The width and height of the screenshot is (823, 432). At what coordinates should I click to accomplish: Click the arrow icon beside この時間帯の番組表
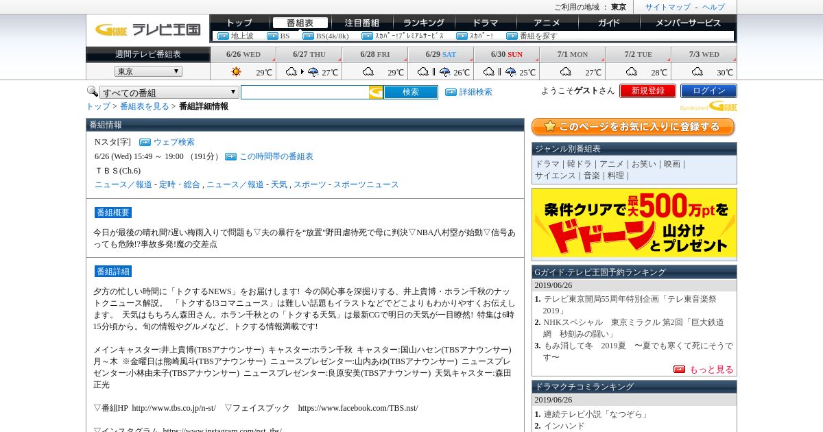pos(230,157)
